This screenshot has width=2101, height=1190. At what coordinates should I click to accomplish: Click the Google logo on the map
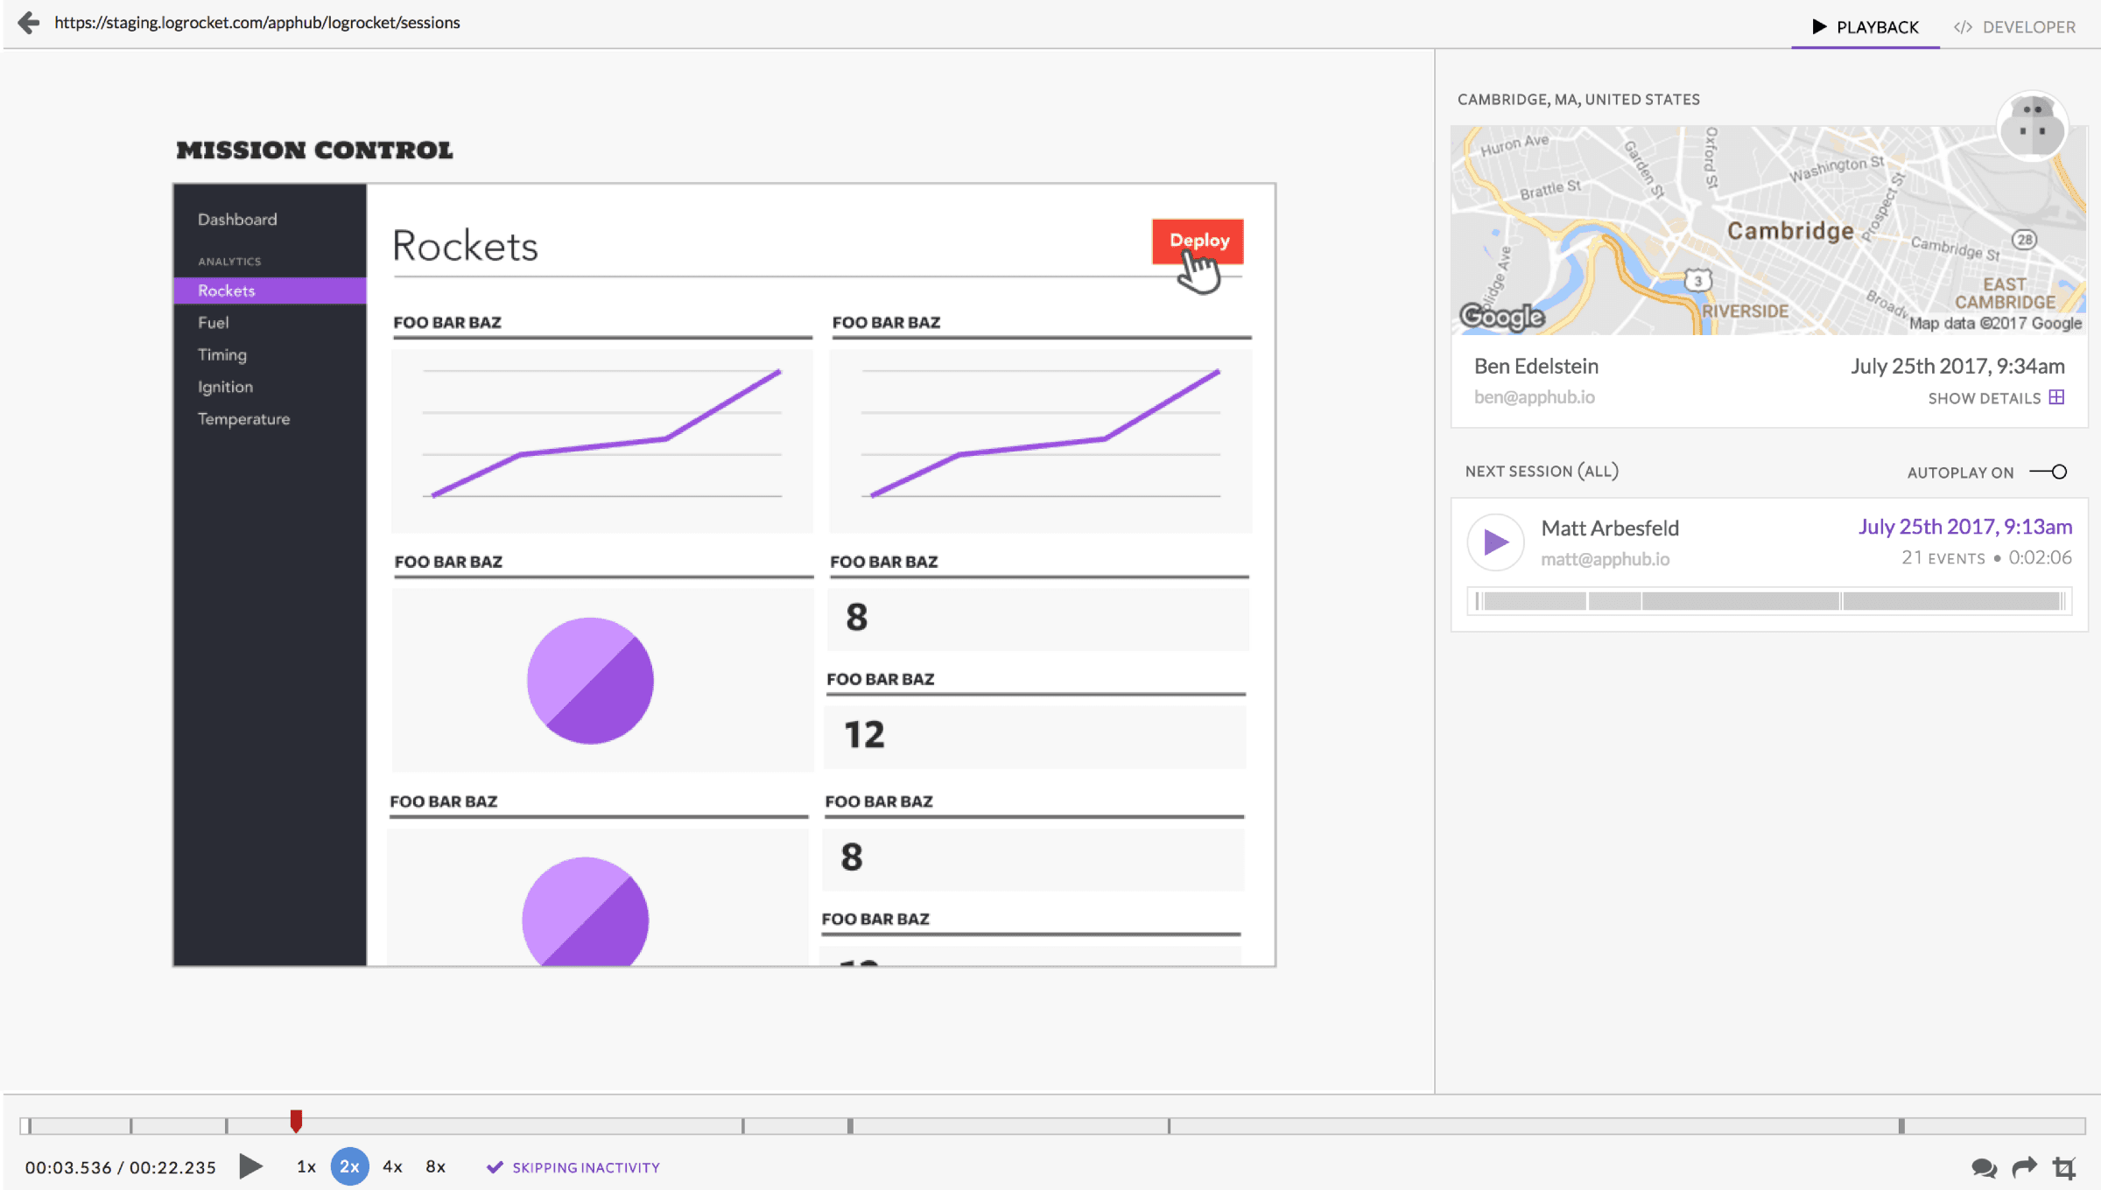[1501, 315]
